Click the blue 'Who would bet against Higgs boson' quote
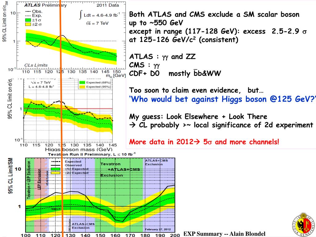This screenshot has height=237, width=316. coord(222,99)
